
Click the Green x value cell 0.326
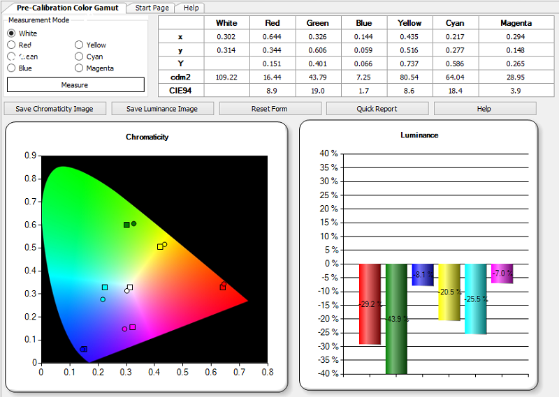coord(318,37)
